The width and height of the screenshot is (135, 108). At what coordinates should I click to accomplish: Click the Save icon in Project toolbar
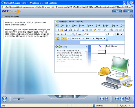pyautogui.click(x=66, y=30)
